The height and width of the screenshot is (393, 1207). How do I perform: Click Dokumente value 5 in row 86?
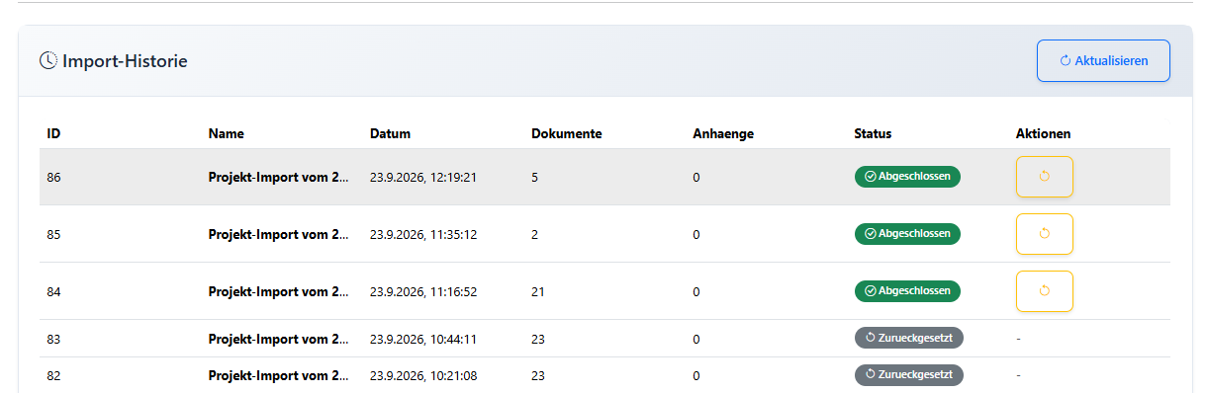click(535, 178)
